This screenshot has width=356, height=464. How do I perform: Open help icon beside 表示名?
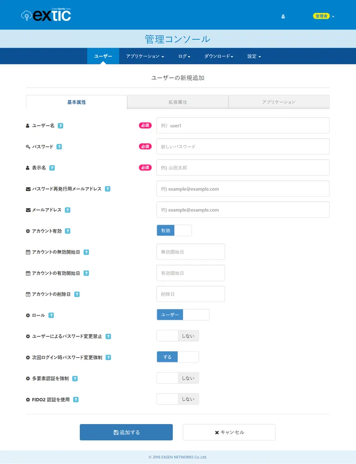[52, 168]
